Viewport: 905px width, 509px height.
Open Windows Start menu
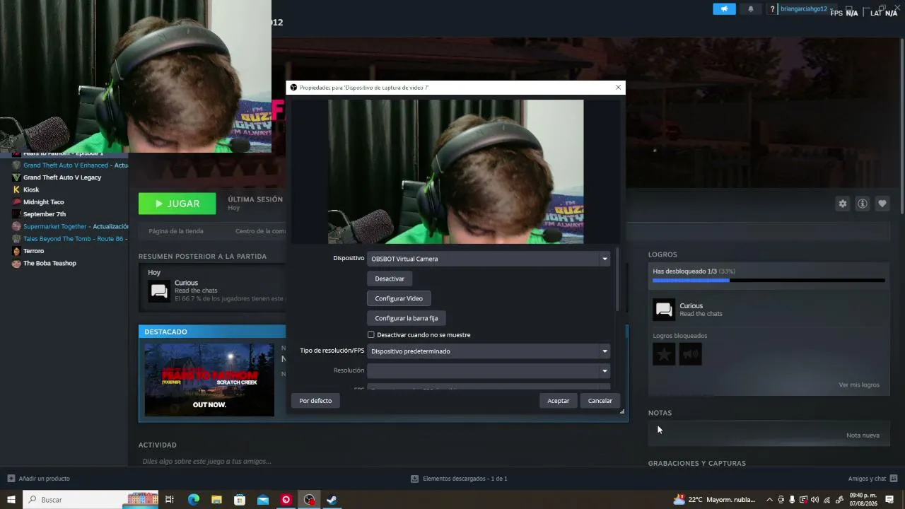pos(11,500)
